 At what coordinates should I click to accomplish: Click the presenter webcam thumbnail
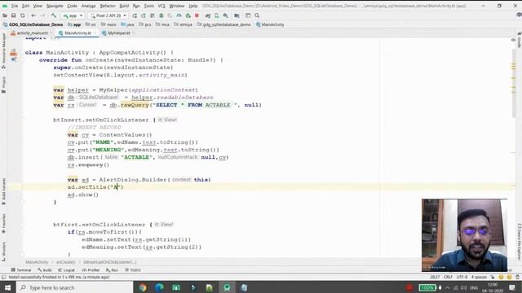tap(464, 235)
